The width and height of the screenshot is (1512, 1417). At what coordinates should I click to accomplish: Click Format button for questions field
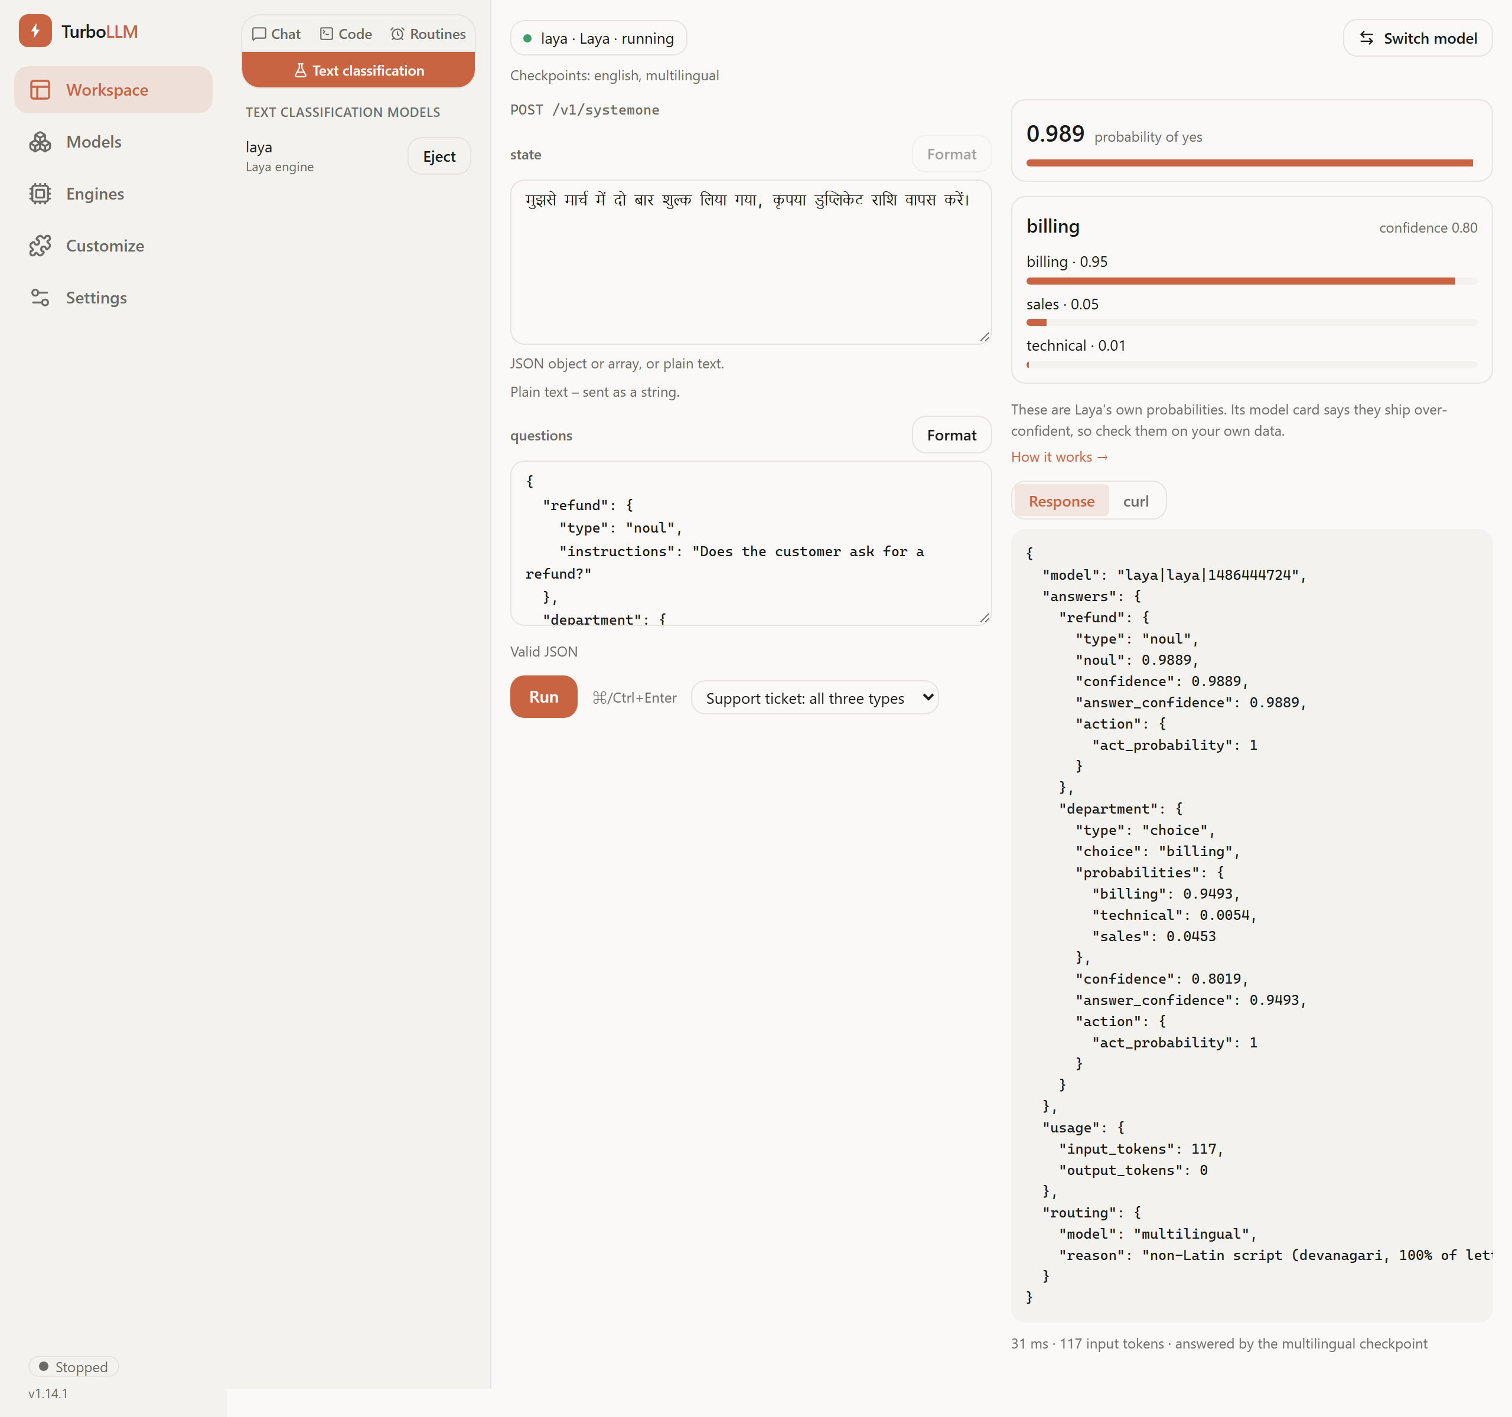point(951,435)
